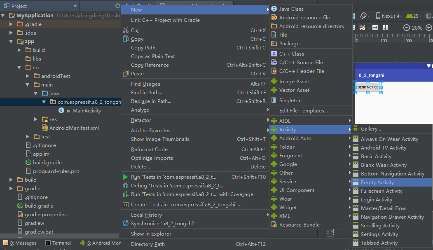Create a C/C++ Source File
This screenshot has width=433, height=250.
[x=311, y=62]
